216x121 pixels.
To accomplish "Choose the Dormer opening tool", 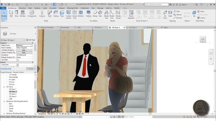I will (x=178, y=18).
